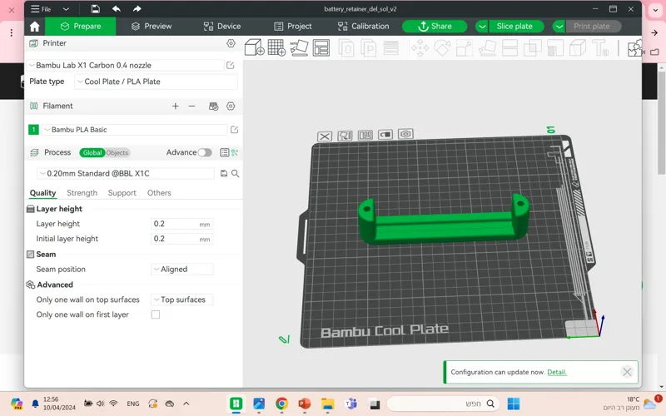This screenshot has height=416, width=666.
Task: Open the Strength settings tab
Action: [82, 193]
